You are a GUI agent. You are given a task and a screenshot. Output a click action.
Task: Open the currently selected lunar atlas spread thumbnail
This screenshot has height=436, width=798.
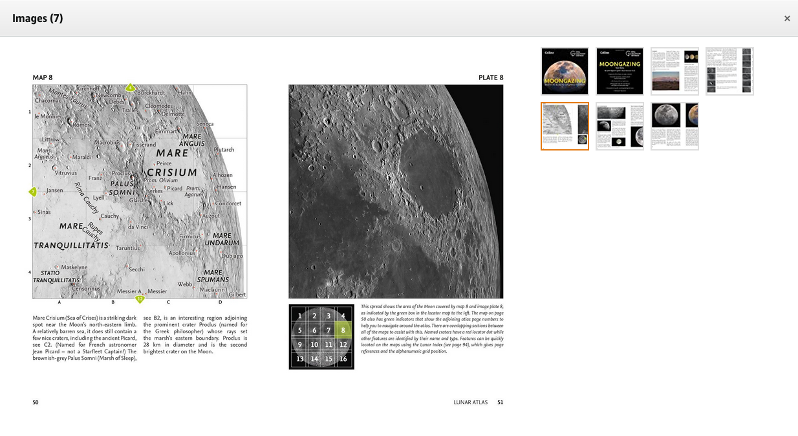pos(565,126)
